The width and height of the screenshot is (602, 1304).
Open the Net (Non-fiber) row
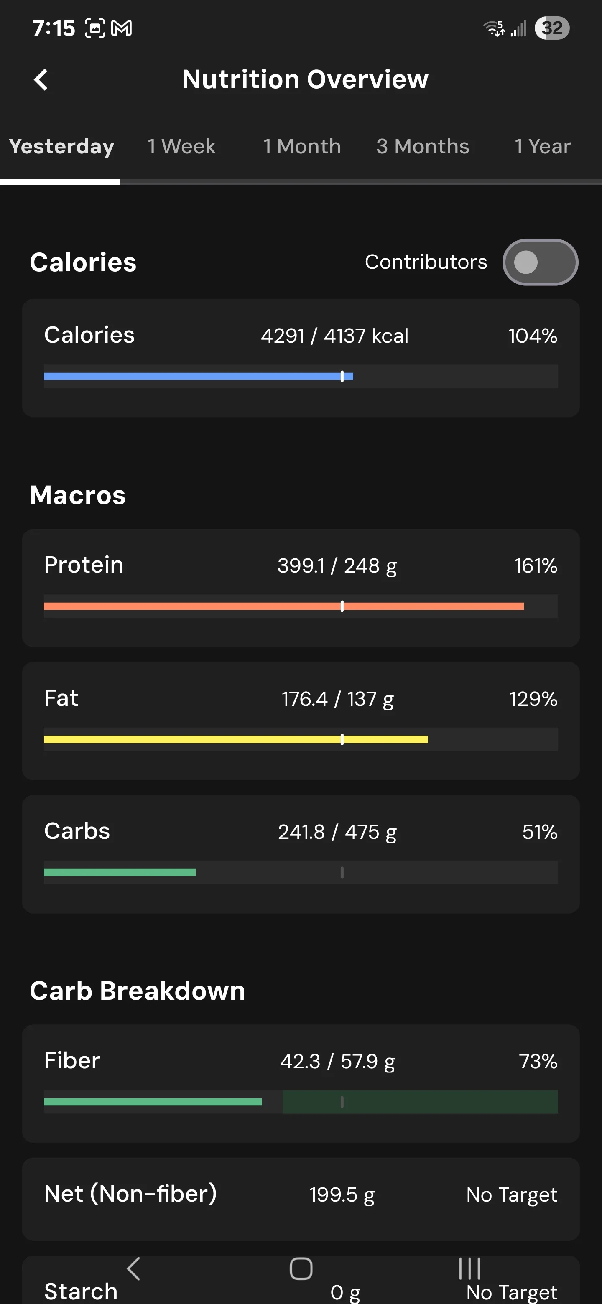pyautogui.click(x=301, y=1199)
